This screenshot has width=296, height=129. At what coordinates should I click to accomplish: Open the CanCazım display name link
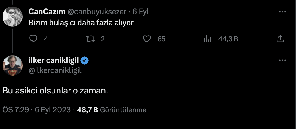pos(46,12)
